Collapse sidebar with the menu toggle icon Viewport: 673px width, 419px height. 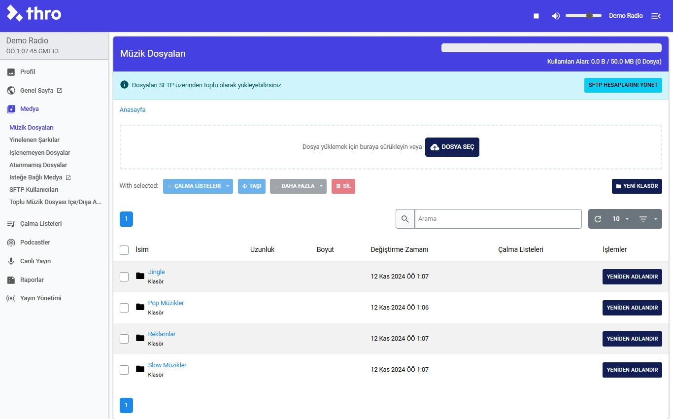[656, 16]
